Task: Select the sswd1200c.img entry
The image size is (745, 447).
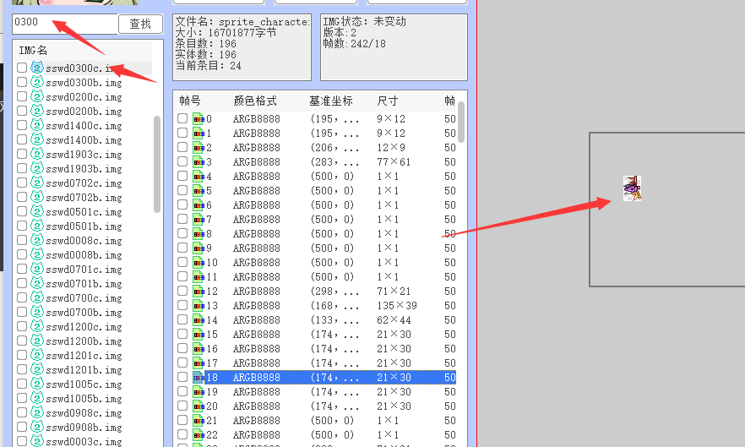Action: 83,327
